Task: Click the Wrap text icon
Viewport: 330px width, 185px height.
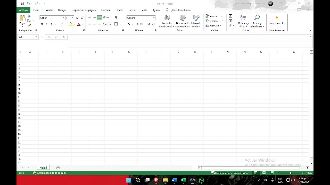Action: tap(116, 18)
